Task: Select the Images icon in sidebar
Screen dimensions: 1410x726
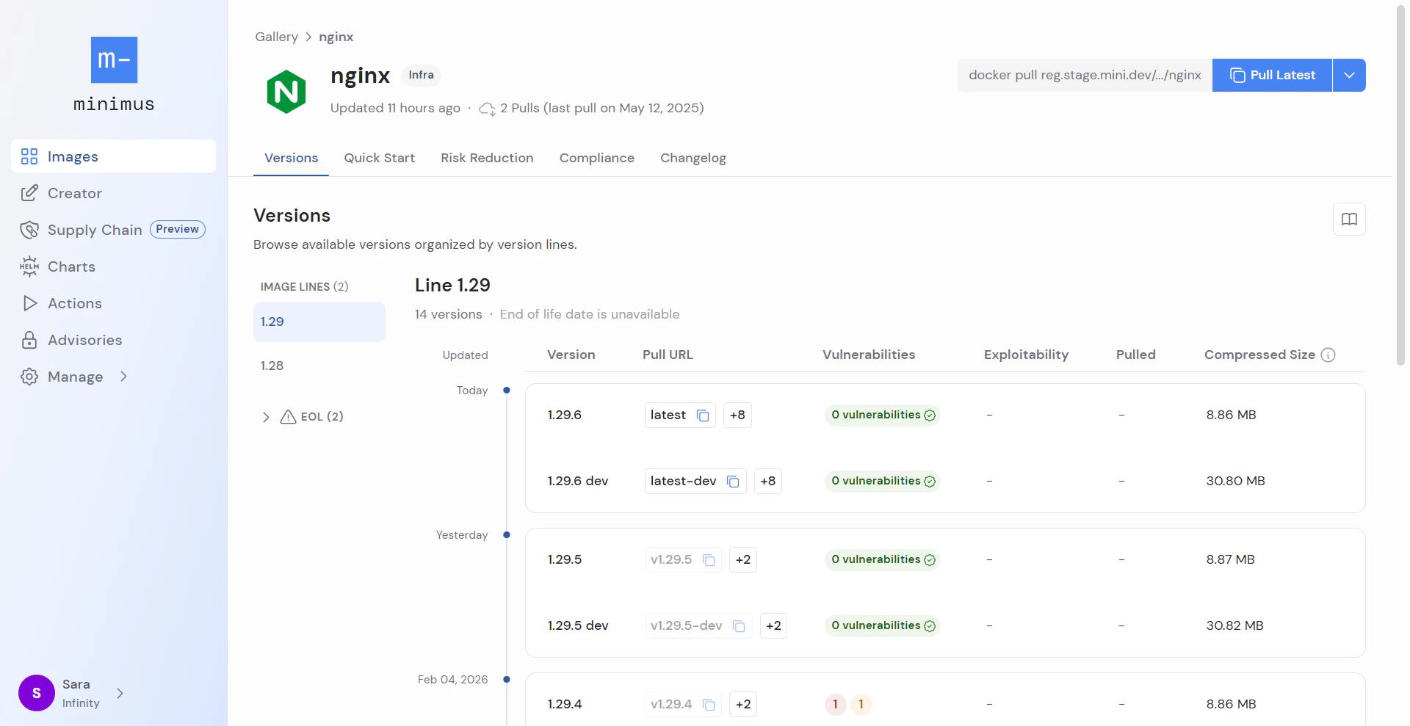Action: (29, 156)
